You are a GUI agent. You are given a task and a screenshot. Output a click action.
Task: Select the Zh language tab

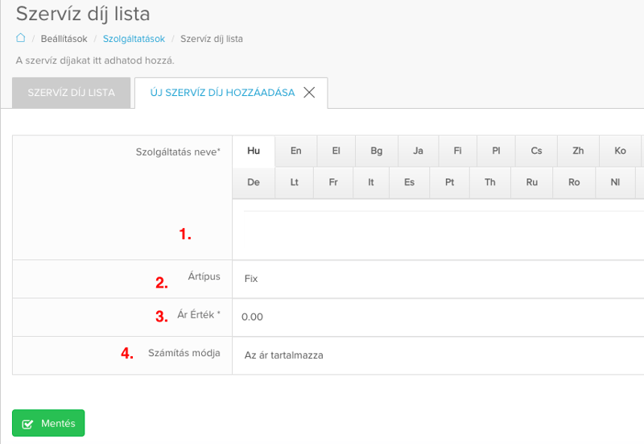pos(578,151)
